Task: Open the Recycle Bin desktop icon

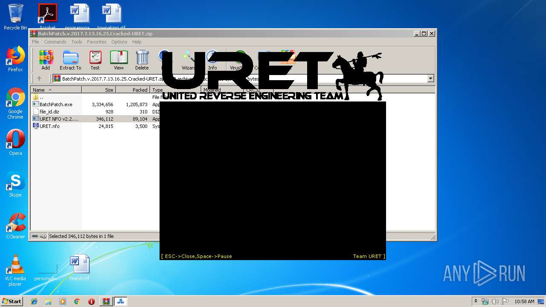Action: point(15,17)
